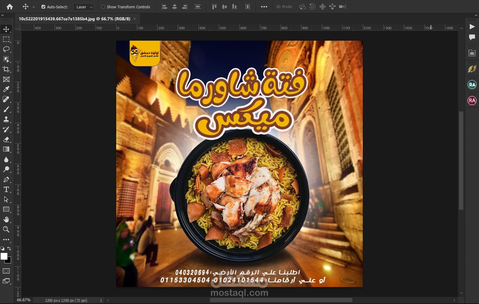This screenshot has width=479, height=304.
Task: Select the Eraser tool
Action: point(6,139)
